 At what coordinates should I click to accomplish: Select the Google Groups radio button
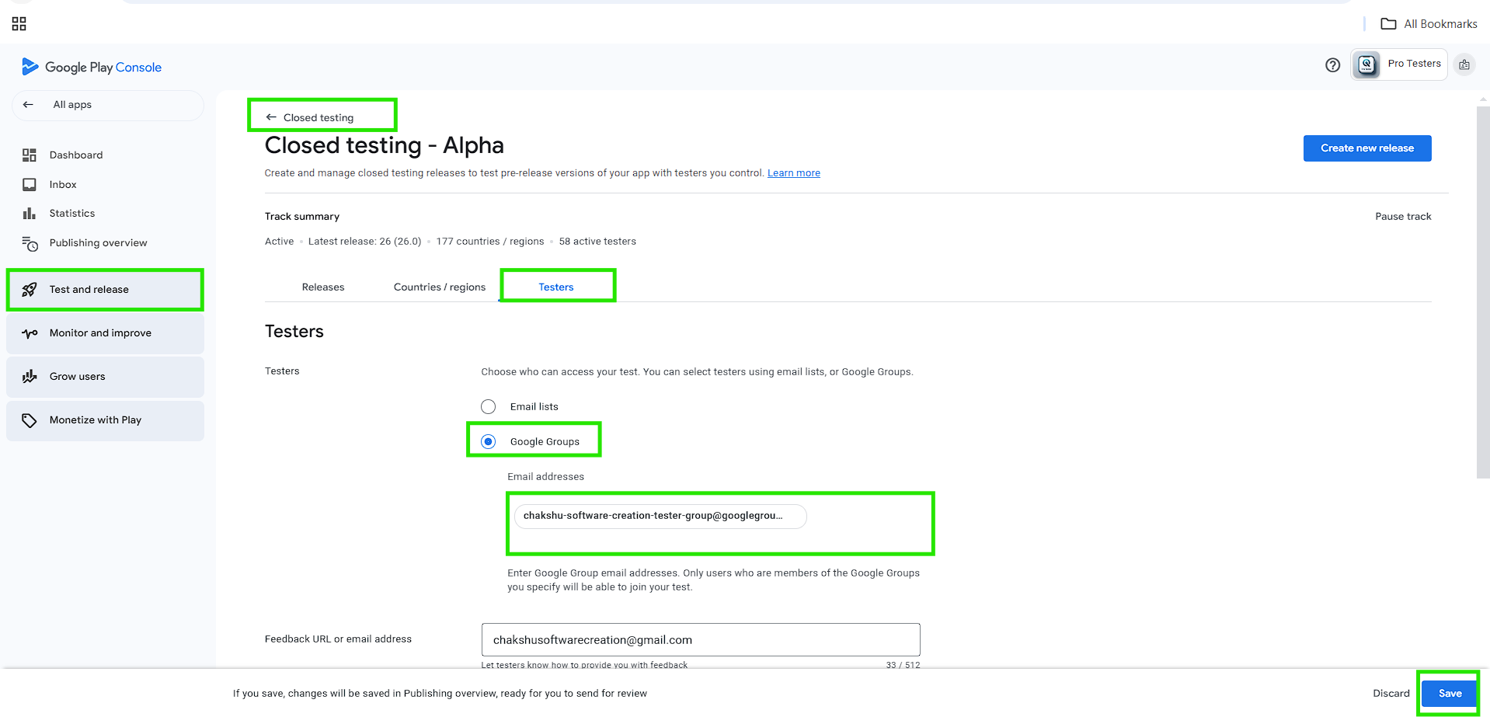click(x=488, y=442)
